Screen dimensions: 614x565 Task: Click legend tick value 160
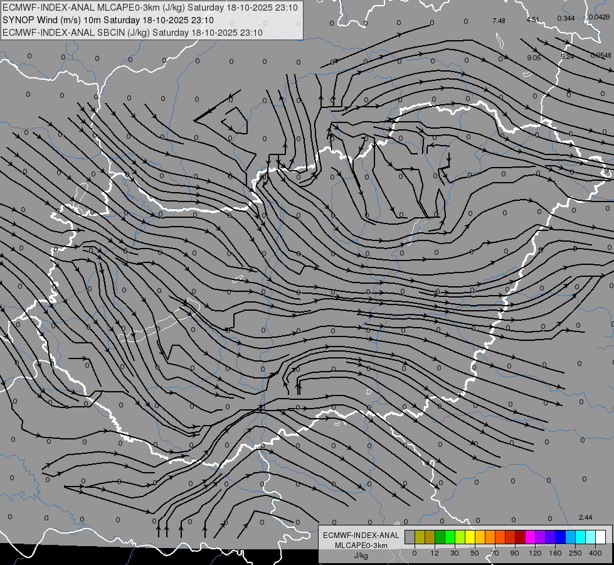555,553
